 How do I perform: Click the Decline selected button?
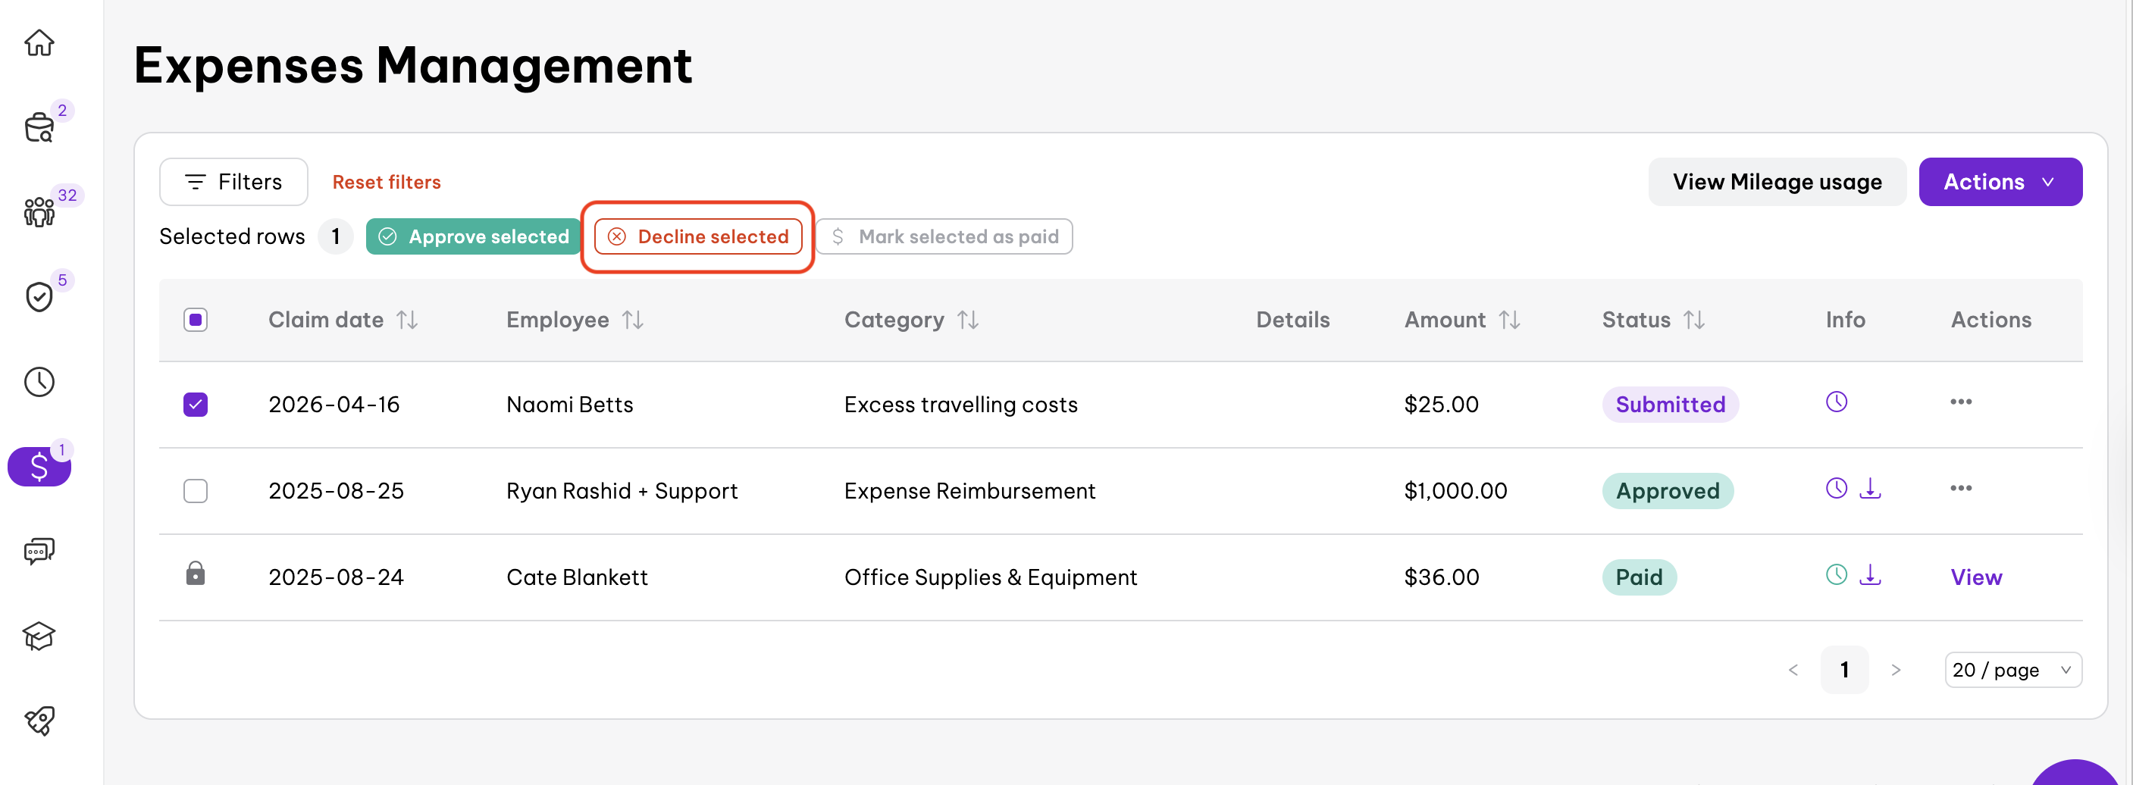[698, 237]
